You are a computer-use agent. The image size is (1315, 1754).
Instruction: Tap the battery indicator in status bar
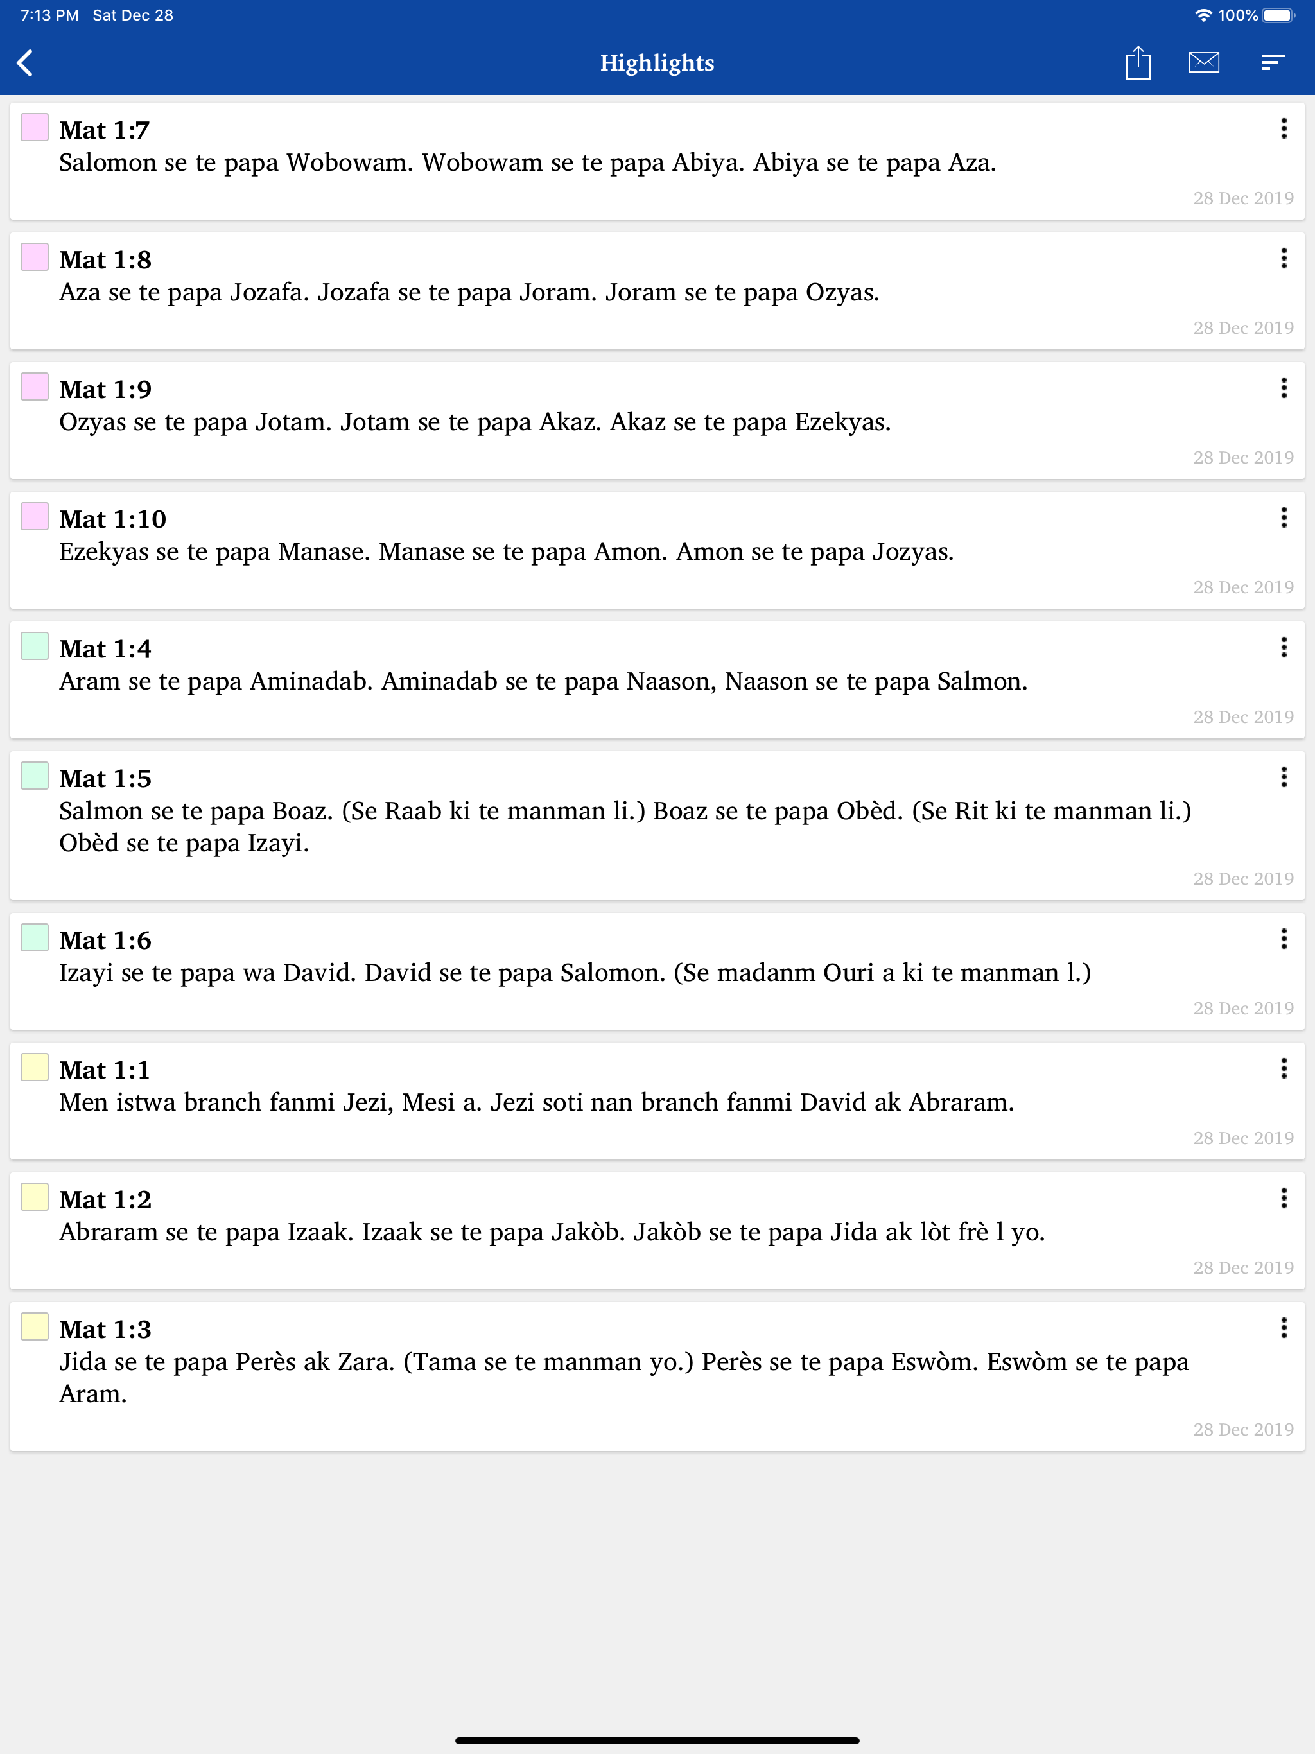pos(1278,15)
